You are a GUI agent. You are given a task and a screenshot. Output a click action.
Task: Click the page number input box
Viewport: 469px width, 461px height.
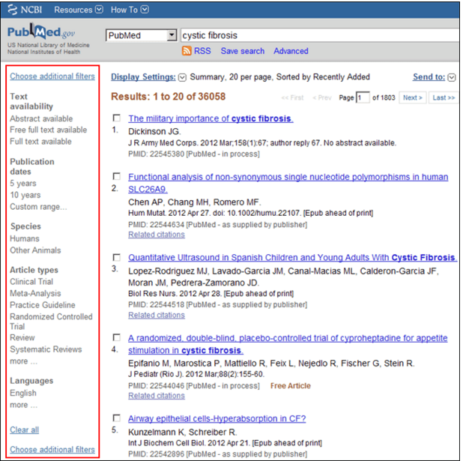363,97
